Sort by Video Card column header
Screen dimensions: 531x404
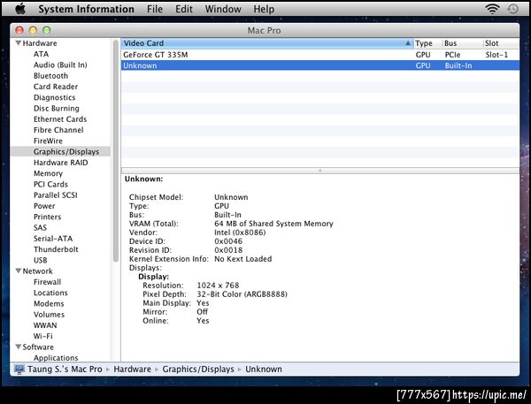point(267,43)
